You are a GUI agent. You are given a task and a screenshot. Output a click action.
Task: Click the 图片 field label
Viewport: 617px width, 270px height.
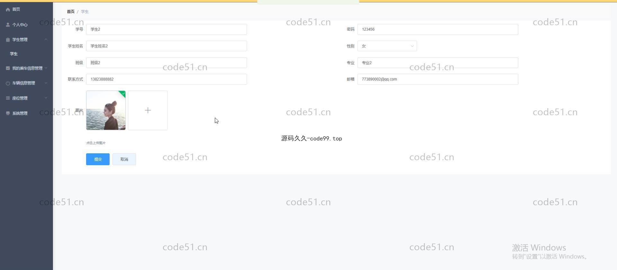click(x=79, y=110)
